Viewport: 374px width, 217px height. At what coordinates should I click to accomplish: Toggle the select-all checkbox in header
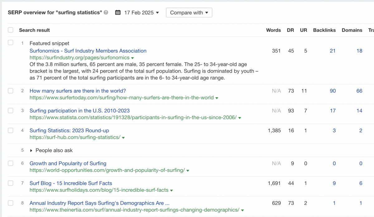coord(11,30)
